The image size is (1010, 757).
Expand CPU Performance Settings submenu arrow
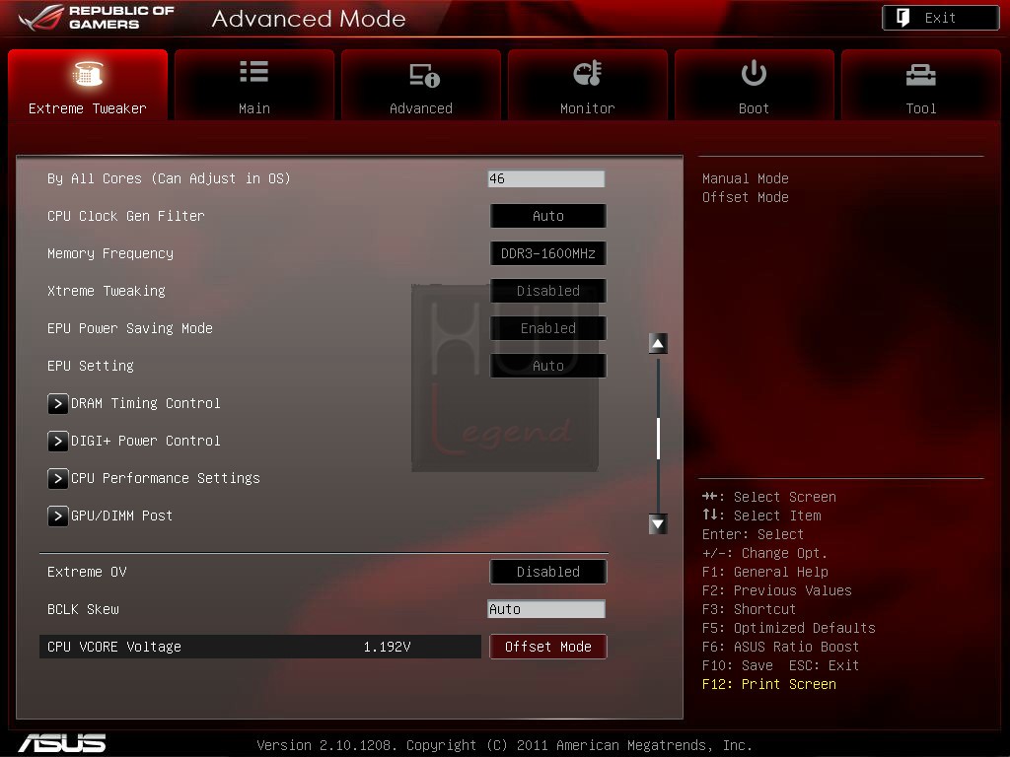58,478
